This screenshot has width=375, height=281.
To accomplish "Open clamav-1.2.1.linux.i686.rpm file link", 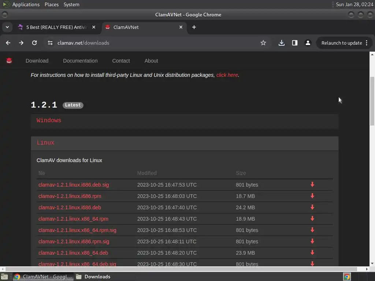I will [x=70, y=196].
